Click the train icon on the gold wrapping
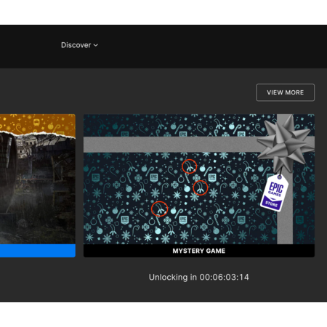The width and height of the screenshot is (327, 327). (x=36, y=122)
